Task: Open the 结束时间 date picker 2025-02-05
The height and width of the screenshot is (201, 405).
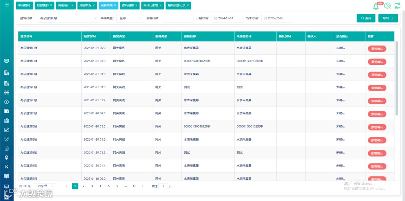Action: tap(277, 18)
